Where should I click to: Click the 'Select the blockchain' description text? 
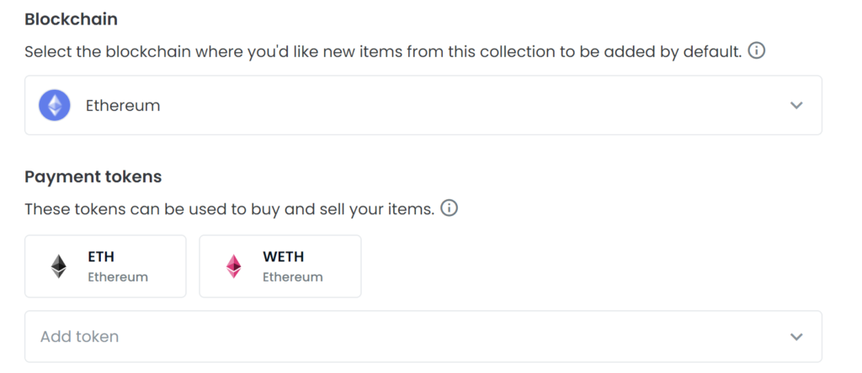(x=383, y=52)
